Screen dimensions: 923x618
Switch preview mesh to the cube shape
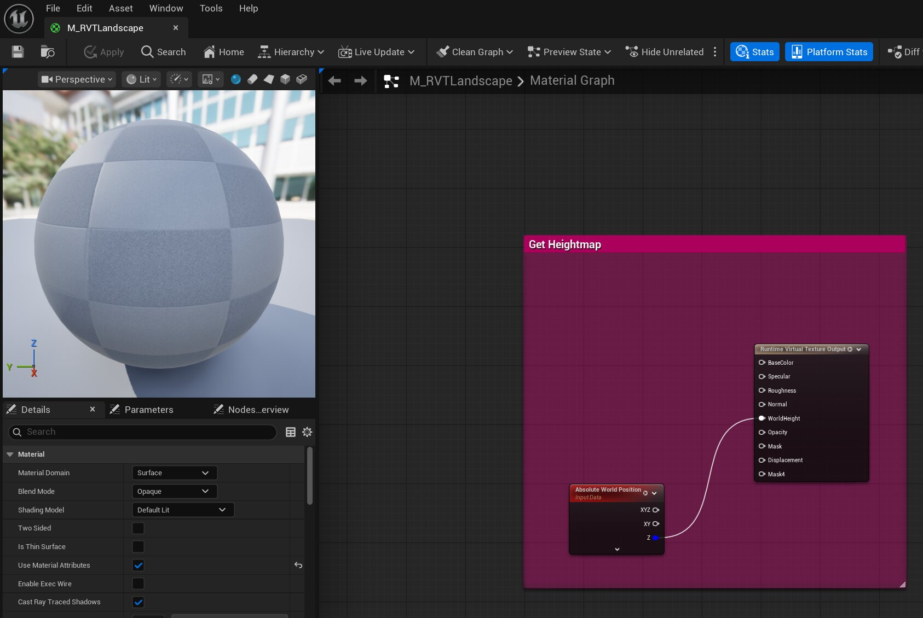(285, 79)
